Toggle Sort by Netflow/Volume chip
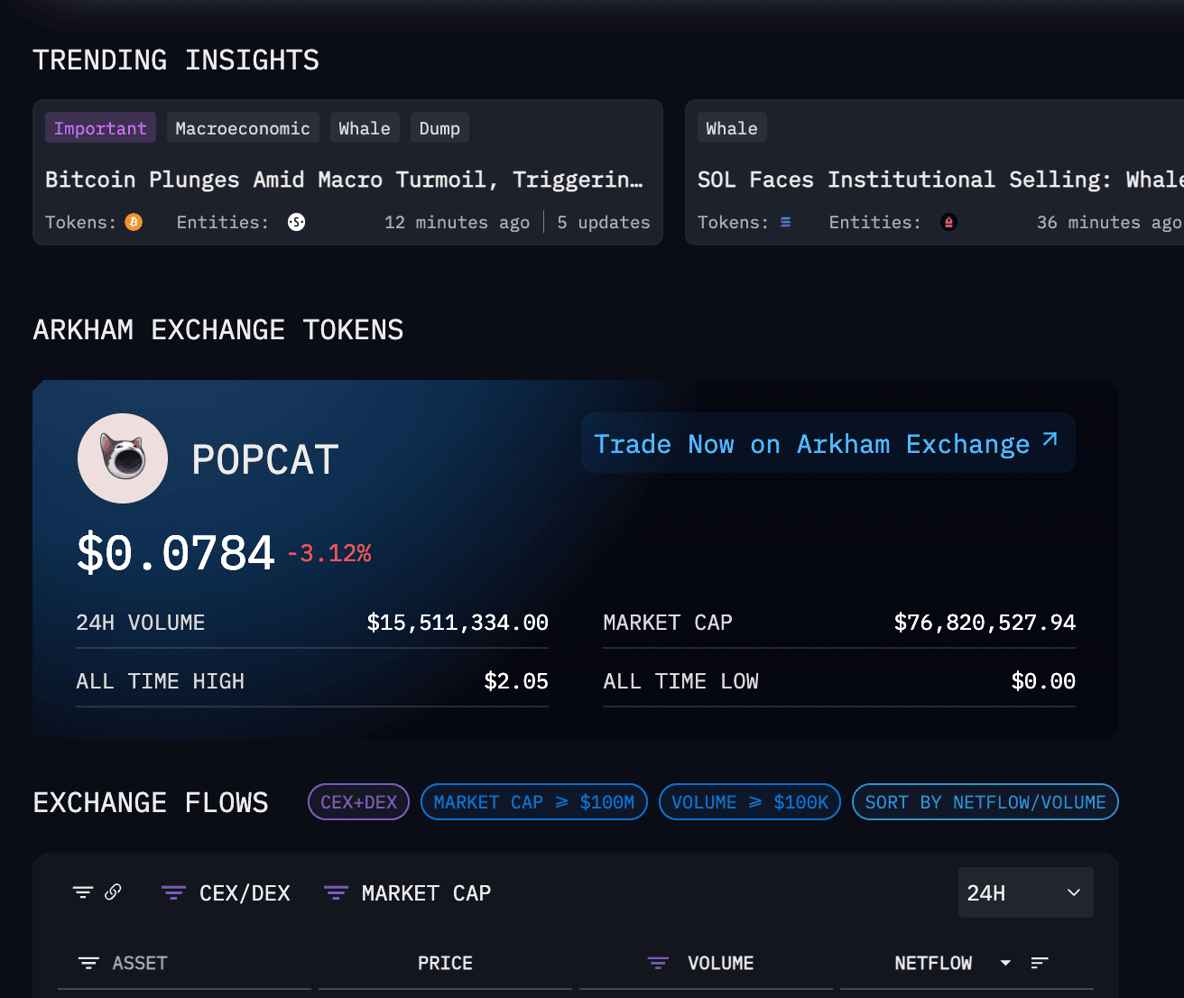Viewport: 1184px width, 998px height. click(x=985, y=802)
